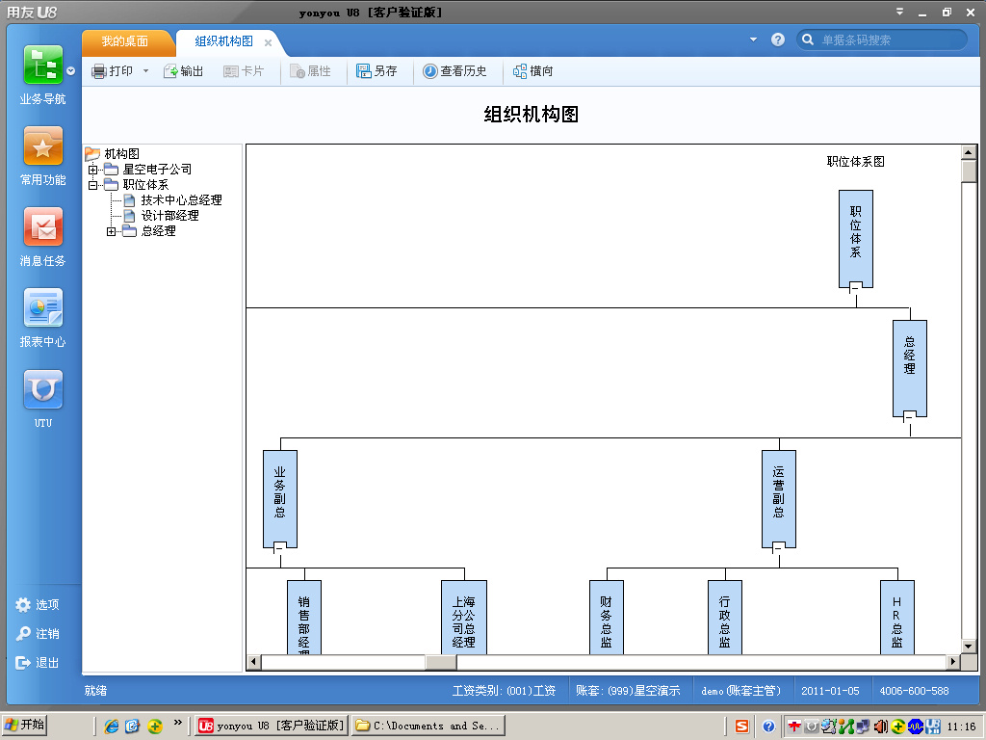Open the 常用功能 star folder icon
The width and height of the screenshot is (986, 740).
point(42,145)
